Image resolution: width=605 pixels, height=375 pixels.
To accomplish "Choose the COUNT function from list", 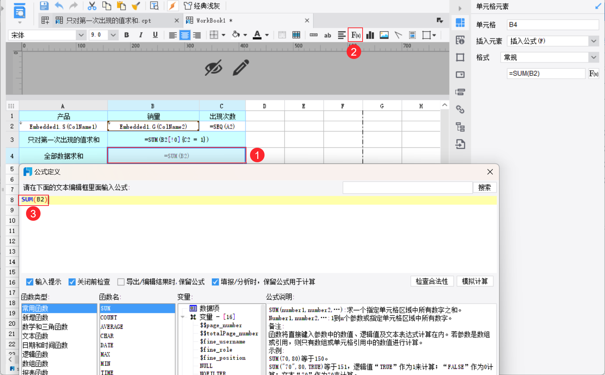I will [109, 318].
